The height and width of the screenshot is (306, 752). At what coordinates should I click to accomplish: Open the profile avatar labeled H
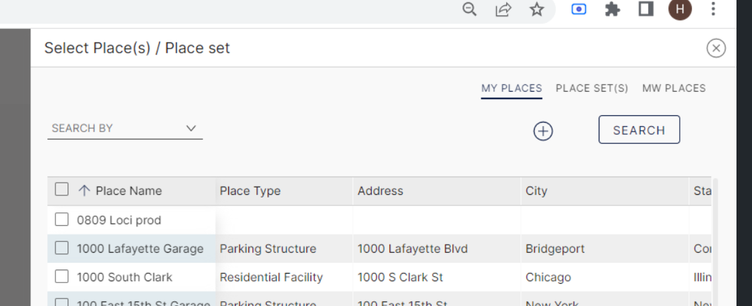pos(680,9)
